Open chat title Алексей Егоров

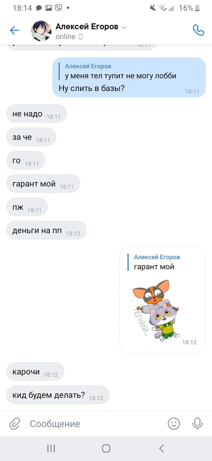[x=87, y=27]
